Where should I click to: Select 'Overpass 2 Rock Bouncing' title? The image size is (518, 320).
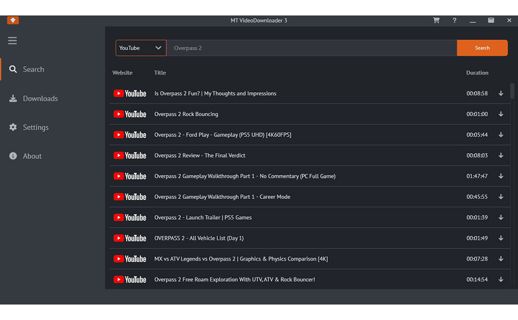(186, 114)
